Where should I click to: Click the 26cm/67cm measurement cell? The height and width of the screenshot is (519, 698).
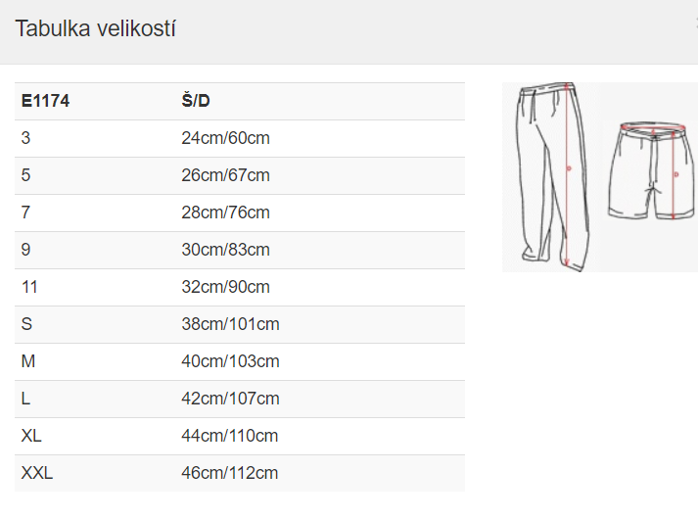225,175
